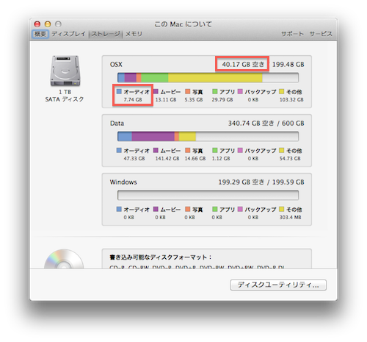
Task: Click the purple ムービー swatch under Windows
Action: pyautogui.click(x=156, y=209)
